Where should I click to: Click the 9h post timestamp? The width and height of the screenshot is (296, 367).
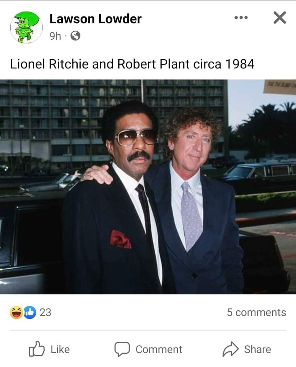55,36
